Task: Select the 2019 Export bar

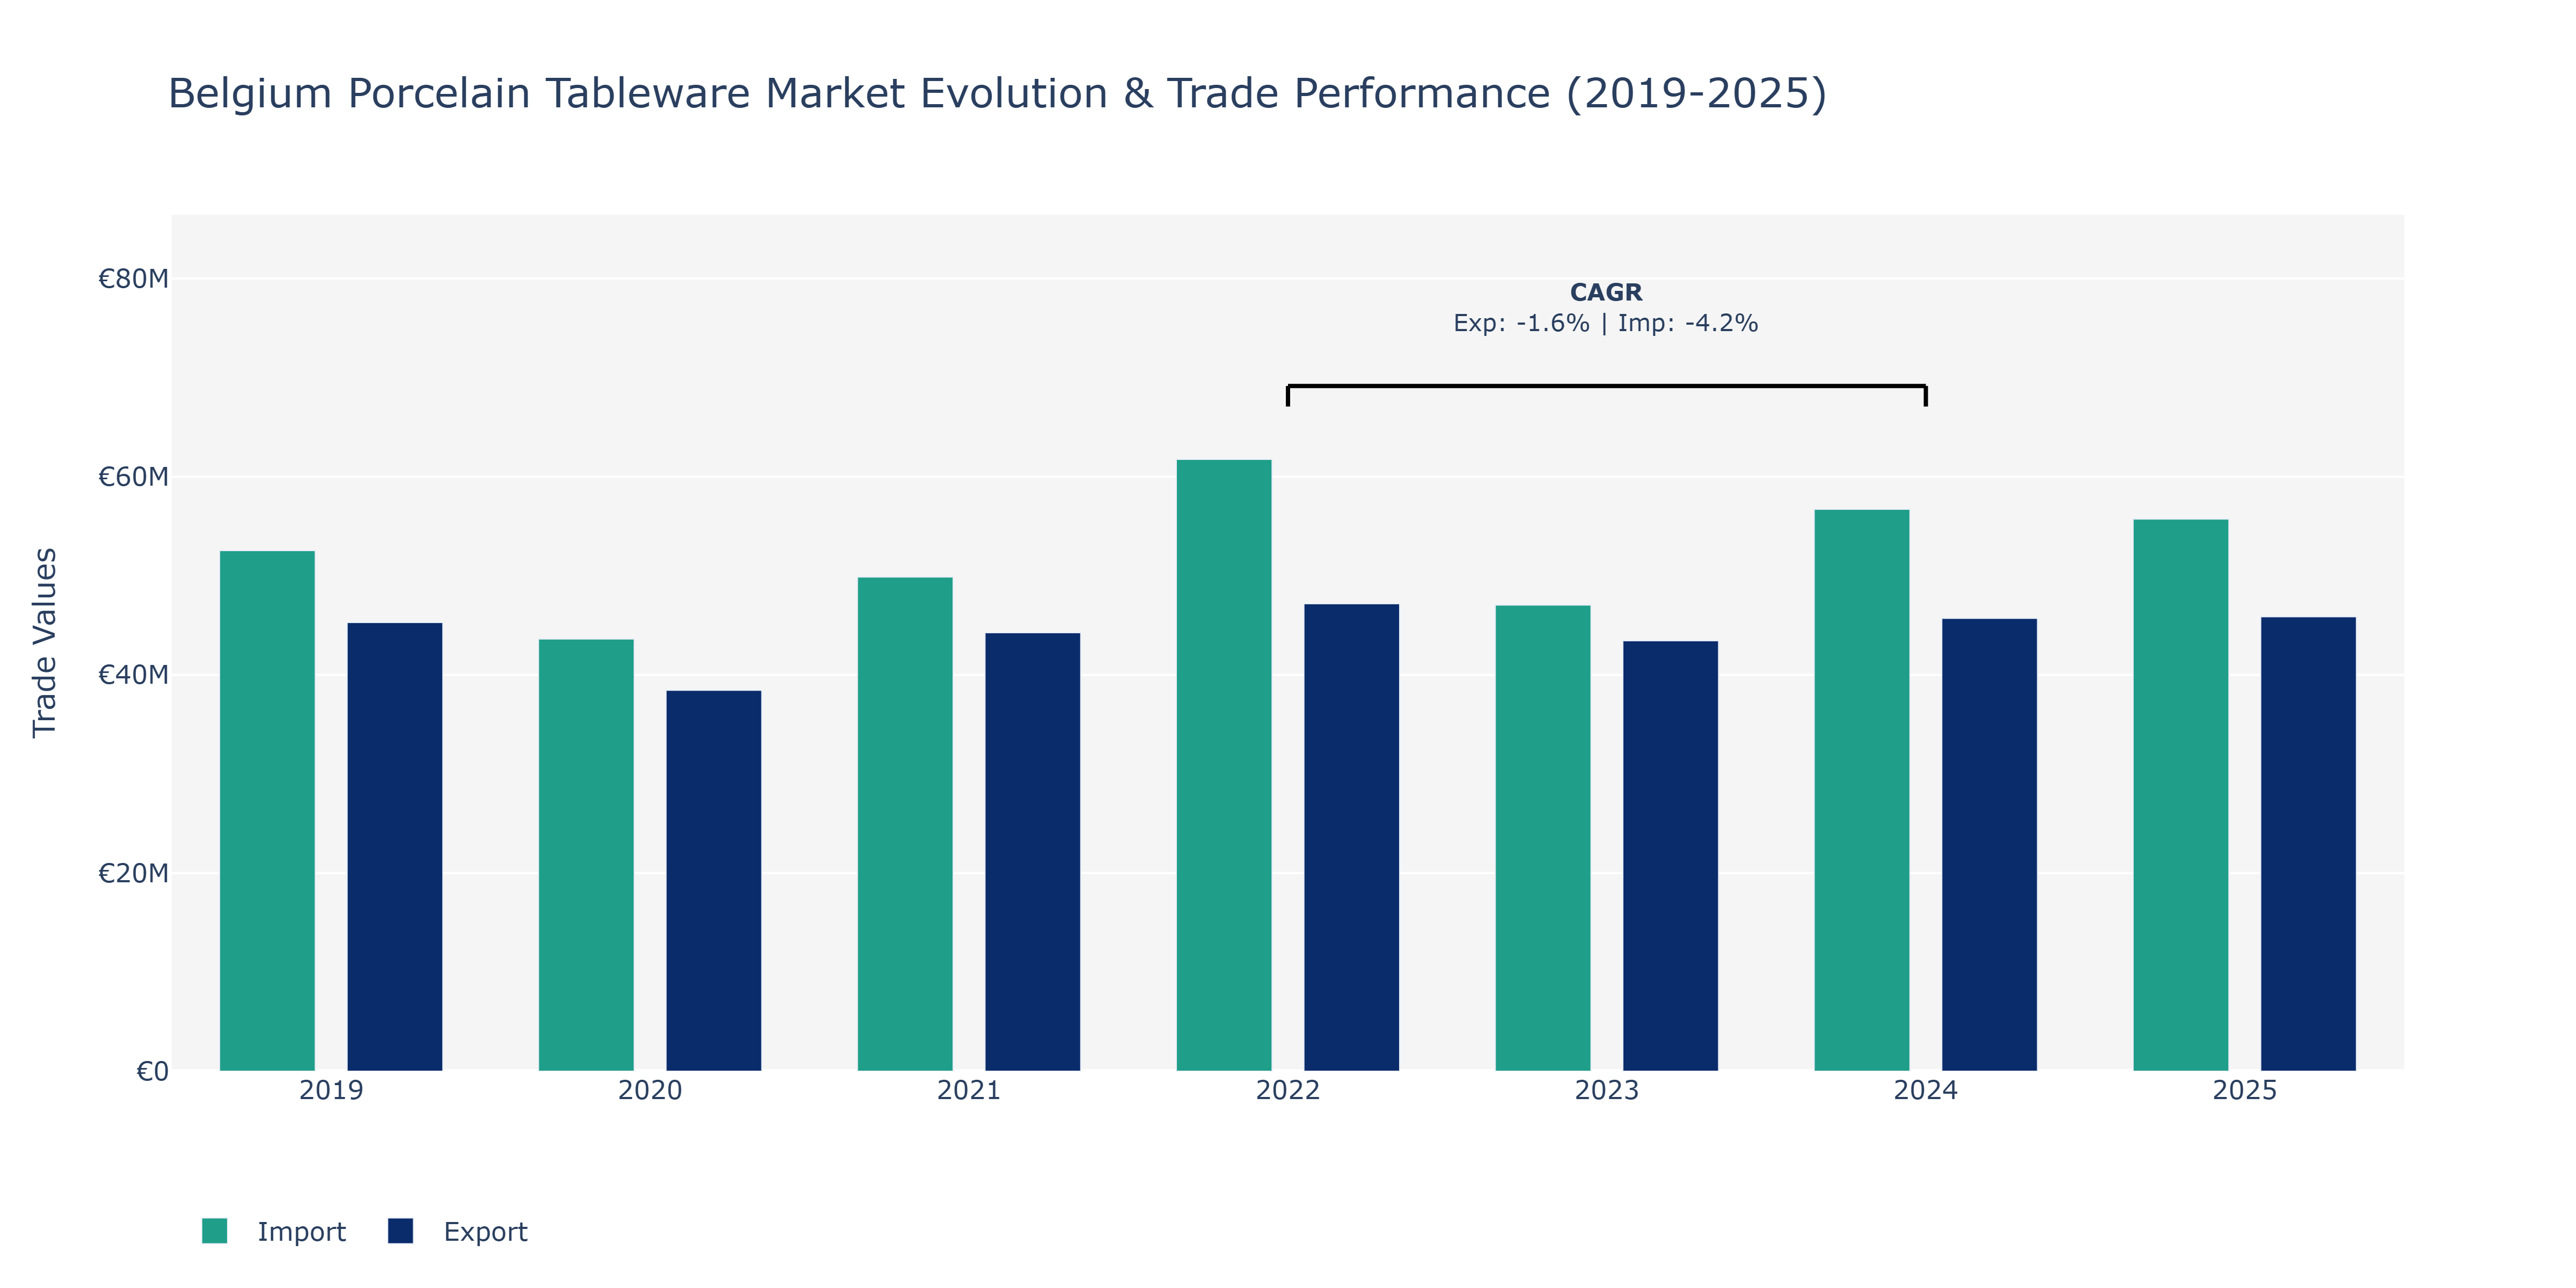Action: (x=395, y=847)
